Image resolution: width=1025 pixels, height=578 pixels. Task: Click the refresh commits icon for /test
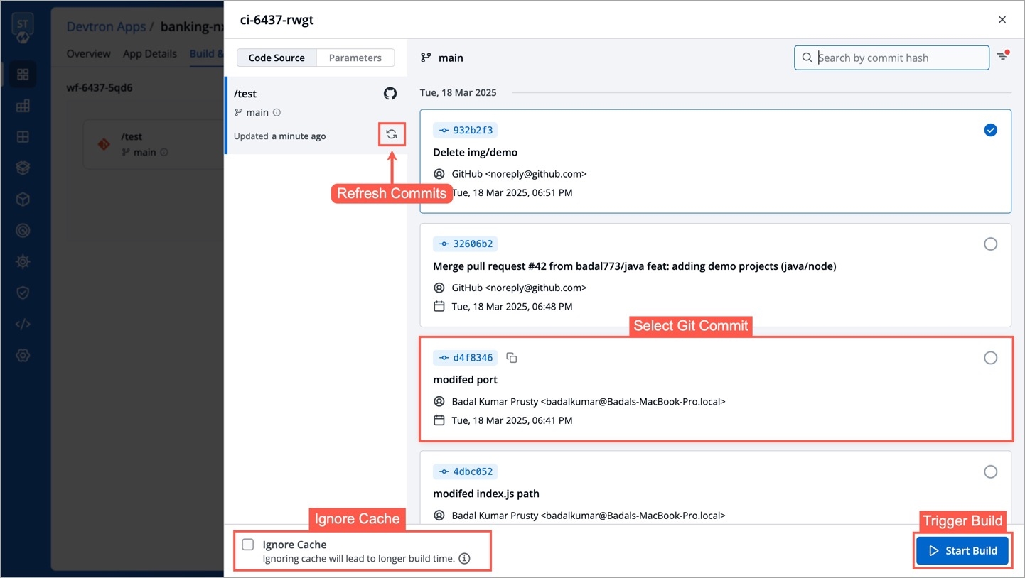(x=392, y=134)
